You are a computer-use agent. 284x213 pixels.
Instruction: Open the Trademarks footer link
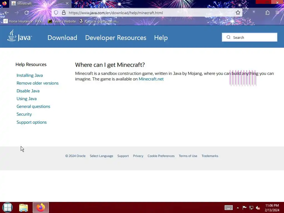(210, 156)
